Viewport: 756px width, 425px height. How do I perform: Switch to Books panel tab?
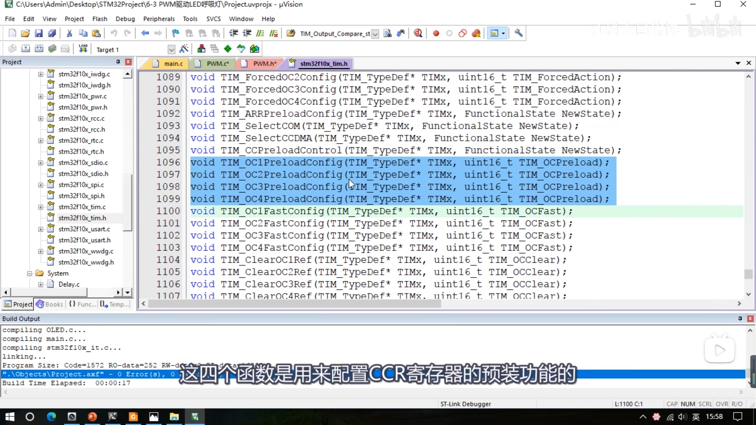coord(50,304)
